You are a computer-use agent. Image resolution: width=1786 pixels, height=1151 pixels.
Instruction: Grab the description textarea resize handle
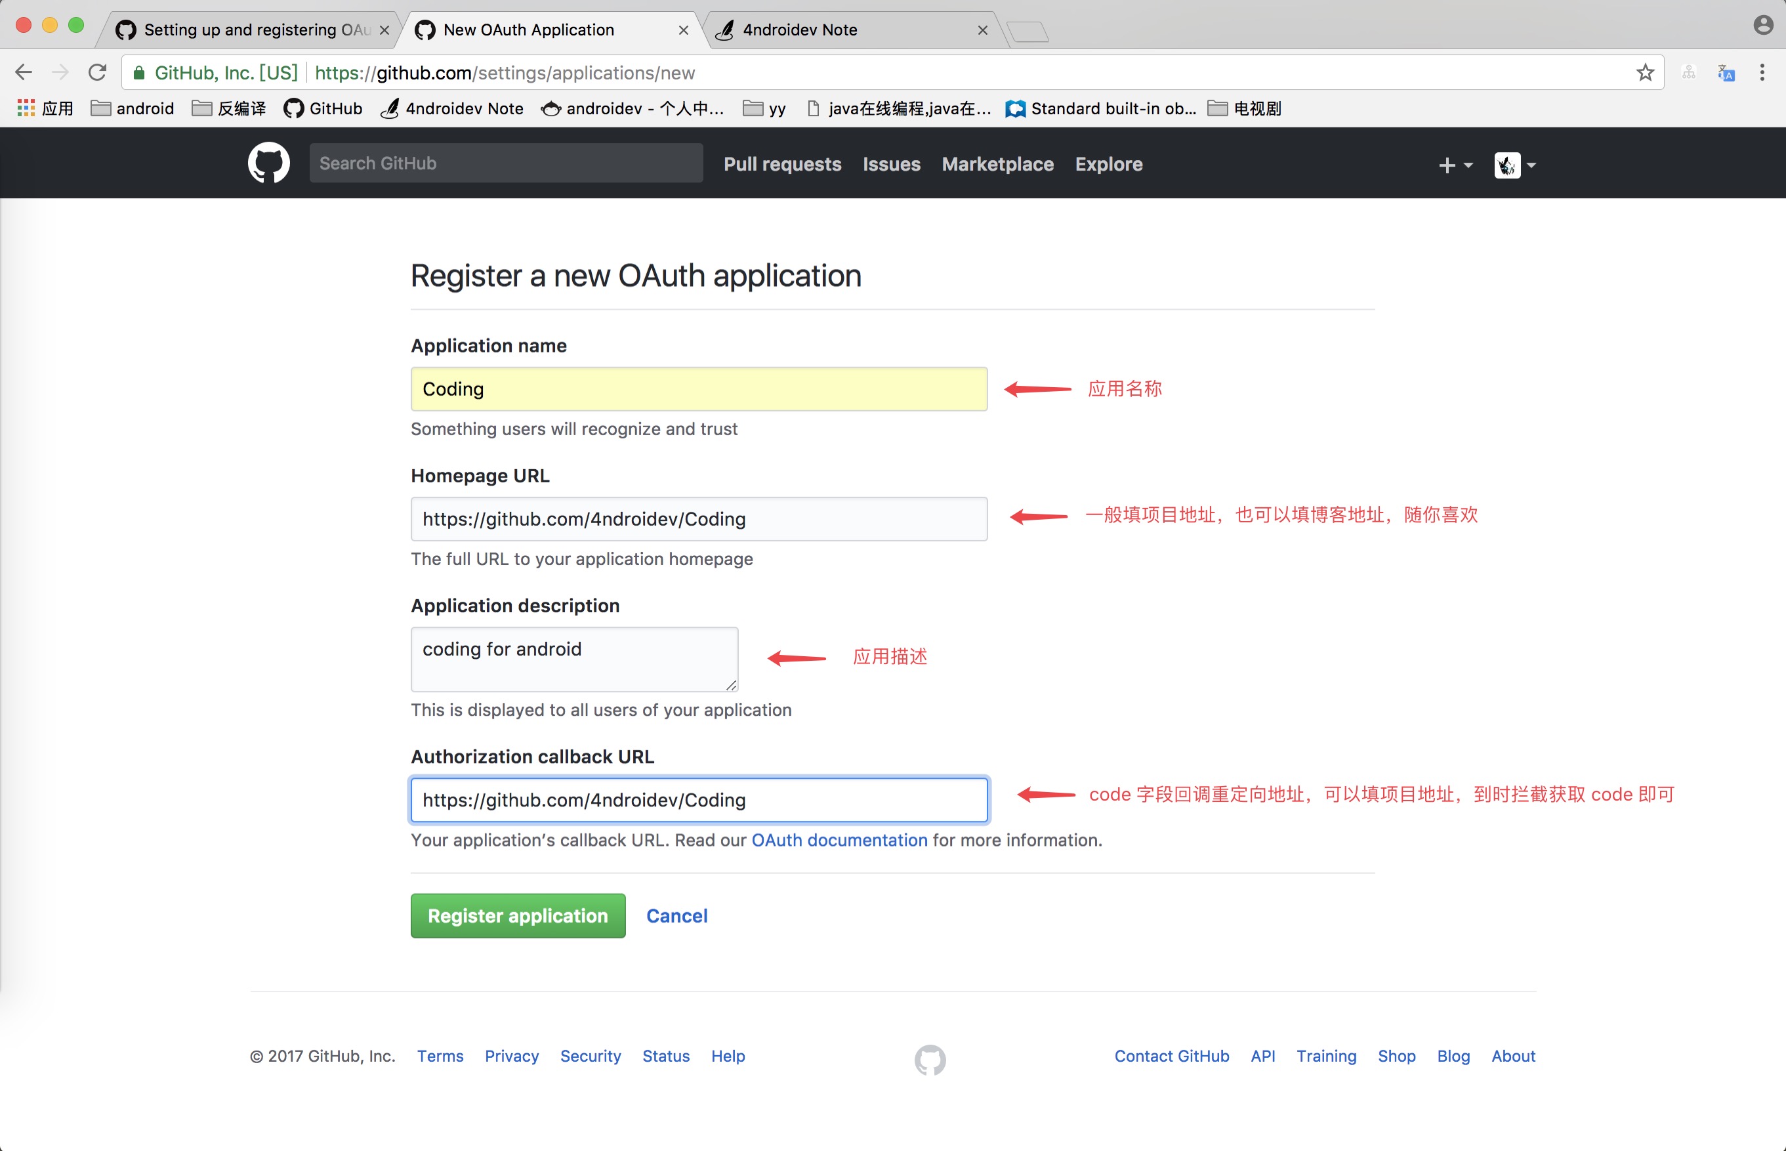(731, 684)
